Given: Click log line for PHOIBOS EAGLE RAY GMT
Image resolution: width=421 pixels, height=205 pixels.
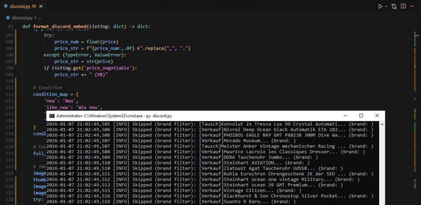Looking at the screenshot, I should [210, 135].
